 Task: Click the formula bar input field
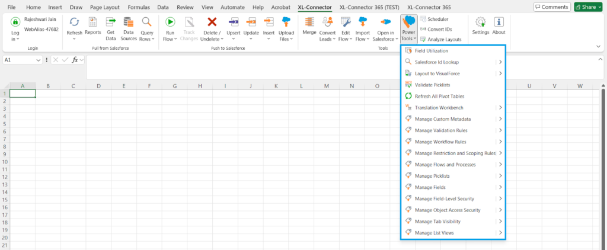pyautogui.click(x=341, y=67)
